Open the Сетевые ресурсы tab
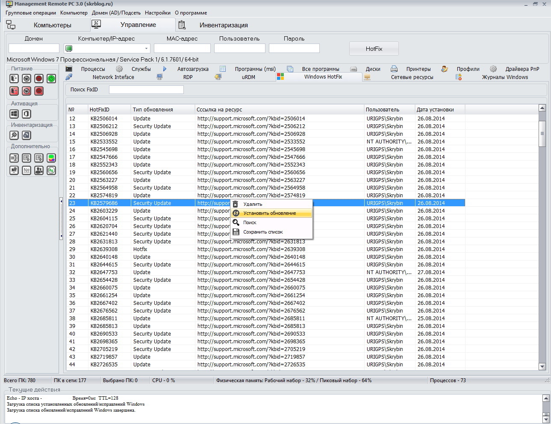Screen dimensions: 551x424 412,77
